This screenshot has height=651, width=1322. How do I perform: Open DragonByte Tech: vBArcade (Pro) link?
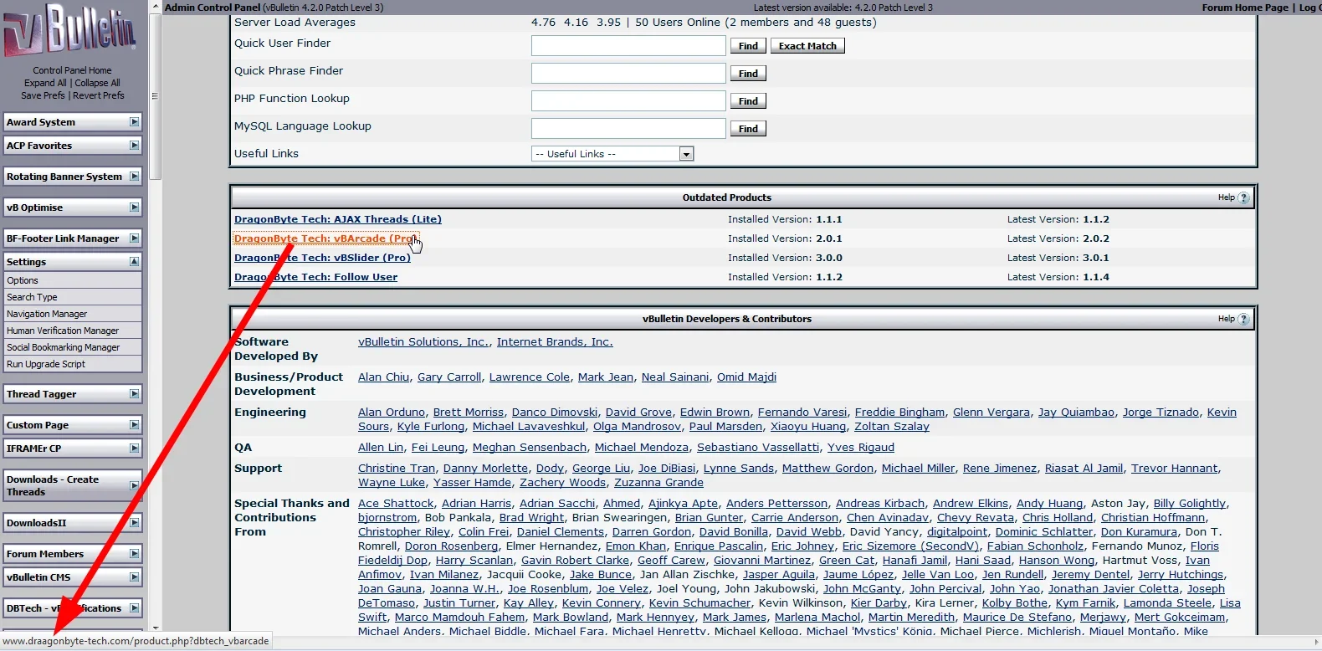click(x=326, y=238)
